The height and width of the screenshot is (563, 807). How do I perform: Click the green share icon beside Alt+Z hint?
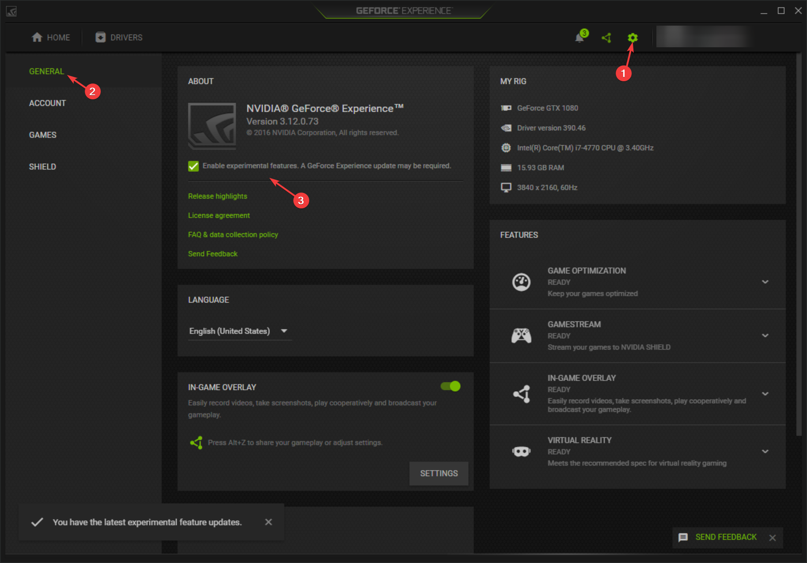(196, 442)
